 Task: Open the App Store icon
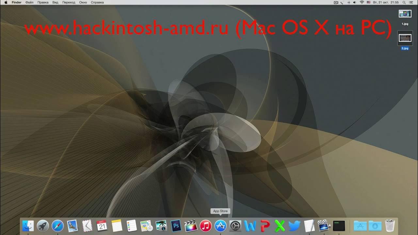click(220, 226)
